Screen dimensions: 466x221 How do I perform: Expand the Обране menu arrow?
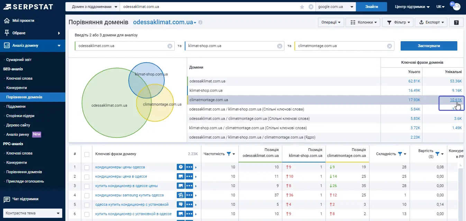[x=59, y=33]
